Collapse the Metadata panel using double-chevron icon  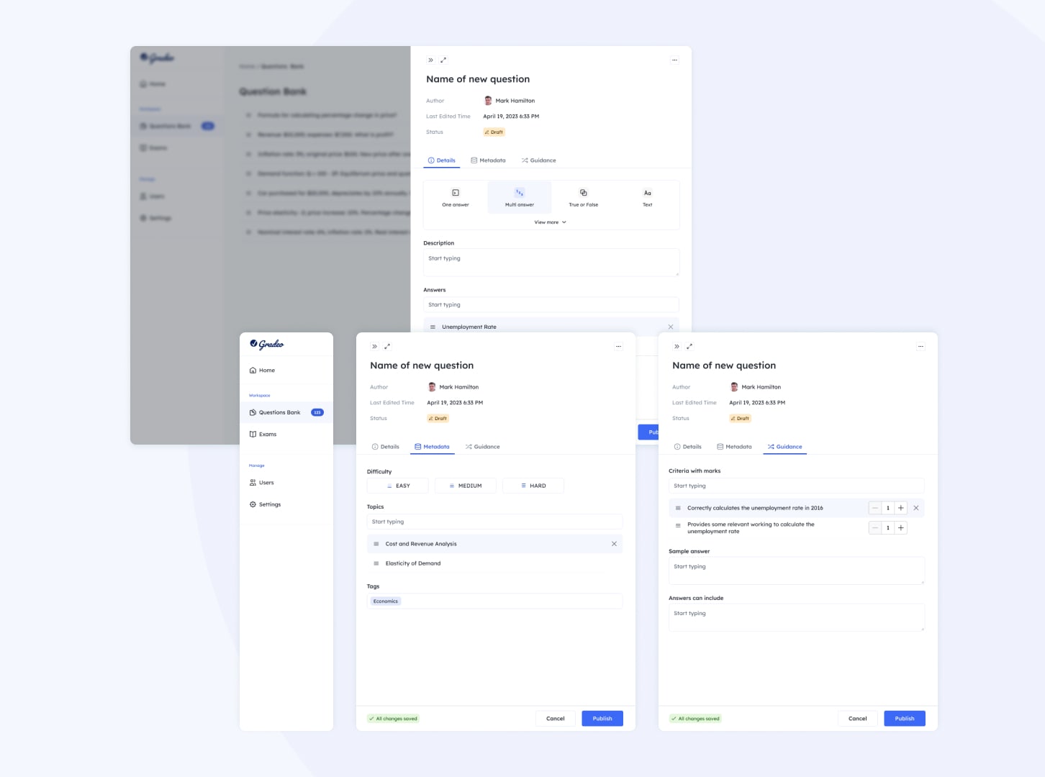pyautogui.click(x=374, y=347)
